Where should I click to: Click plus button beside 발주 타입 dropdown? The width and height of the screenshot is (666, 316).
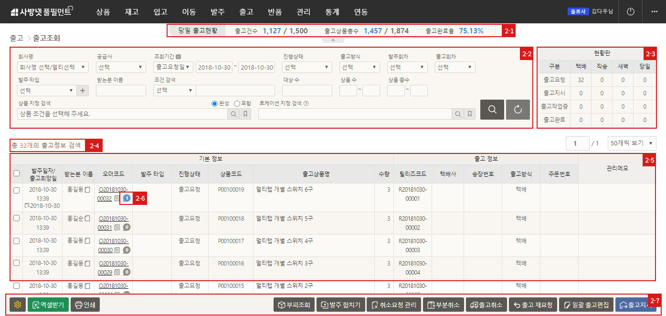82,90
